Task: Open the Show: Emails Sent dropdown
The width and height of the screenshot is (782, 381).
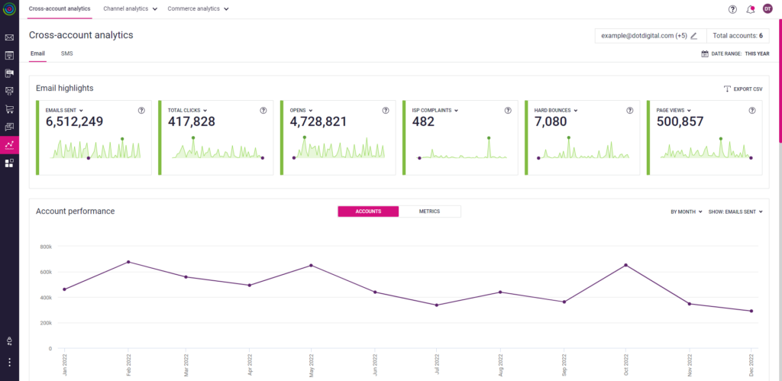Action: point(735,211)
